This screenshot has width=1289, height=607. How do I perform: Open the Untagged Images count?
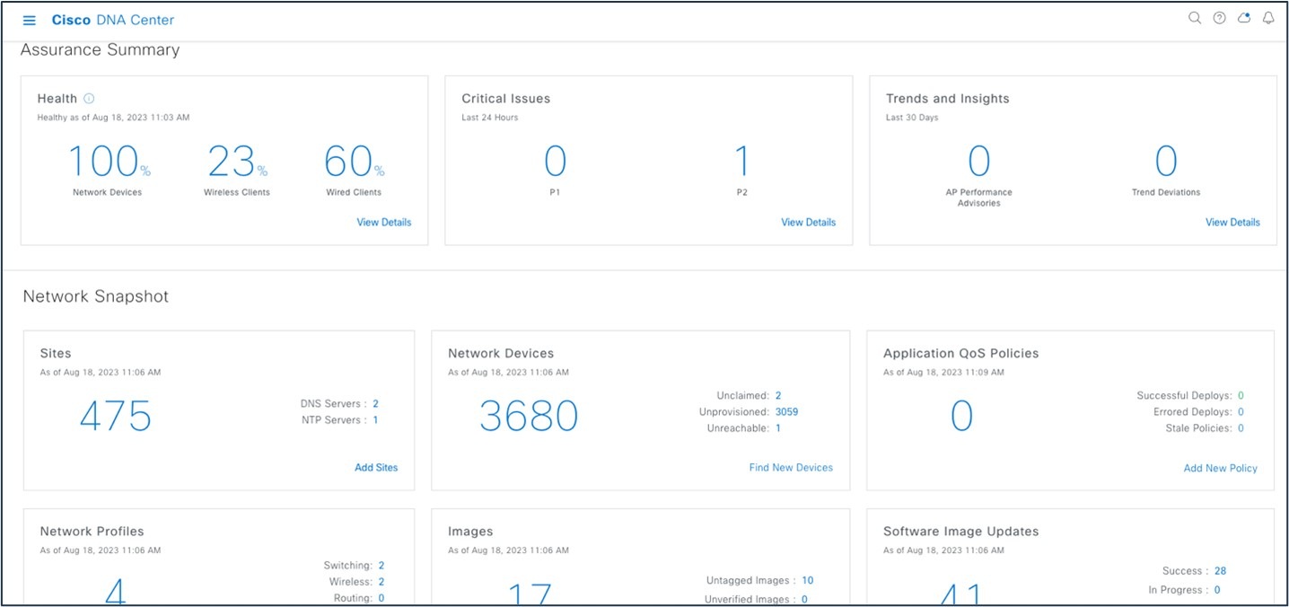(x=807, y=580)
